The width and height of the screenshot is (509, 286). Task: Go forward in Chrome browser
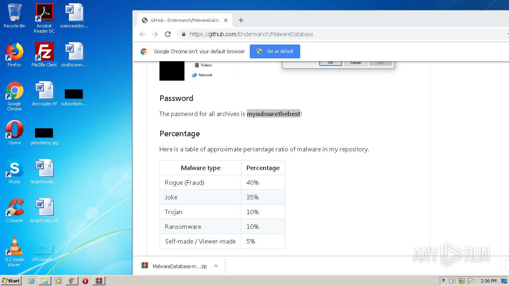[155, 34]
